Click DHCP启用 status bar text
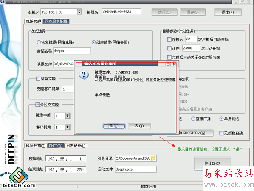This screenshot has width=254, height=191. (148, 187)
